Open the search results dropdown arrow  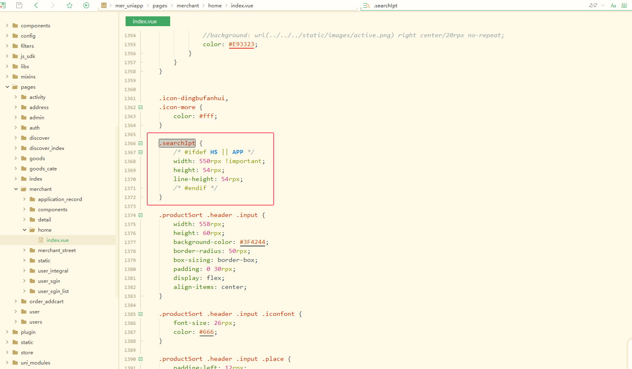point(603,5)
